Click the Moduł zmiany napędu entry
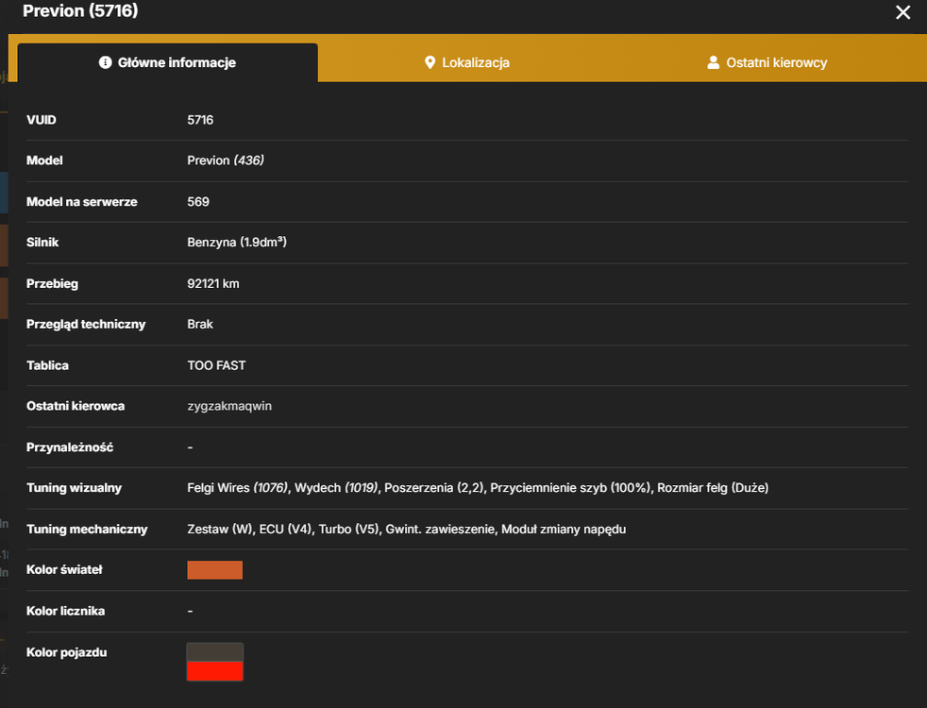 pyautogui.click(x=564, y=529)
